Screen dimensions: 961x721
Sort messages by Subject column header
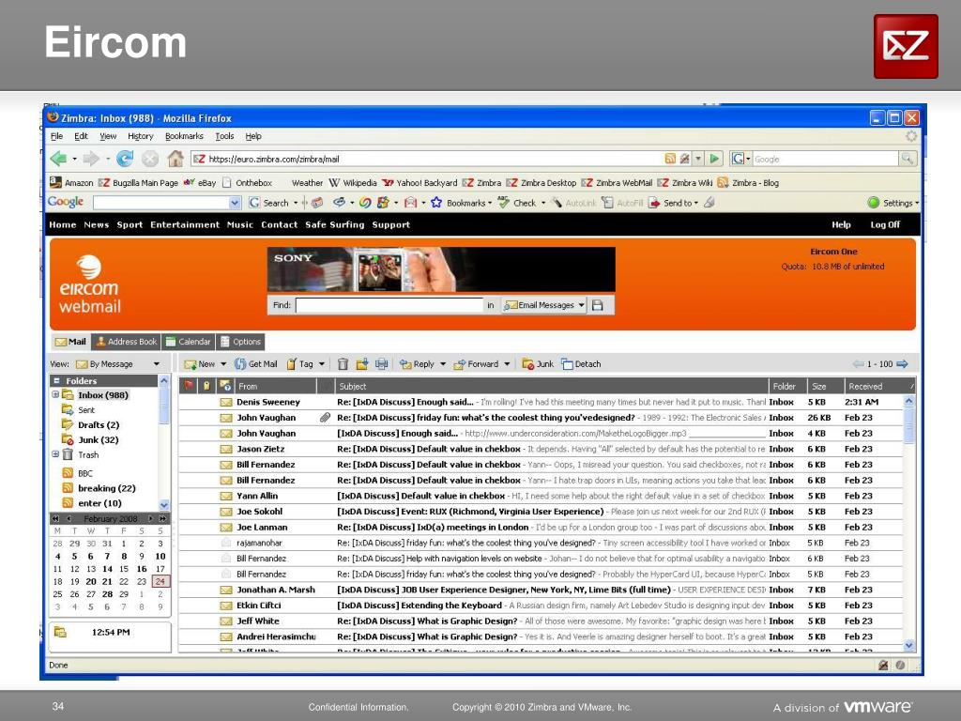552,386
